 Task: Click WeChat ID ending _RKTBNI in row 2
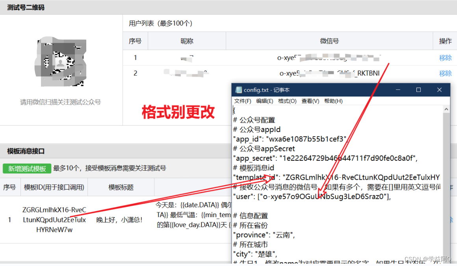click(329, 73)
